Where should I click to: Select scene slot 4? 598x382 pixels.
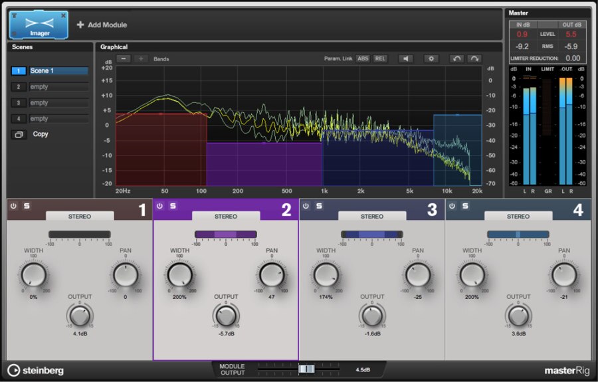(19, 119)
